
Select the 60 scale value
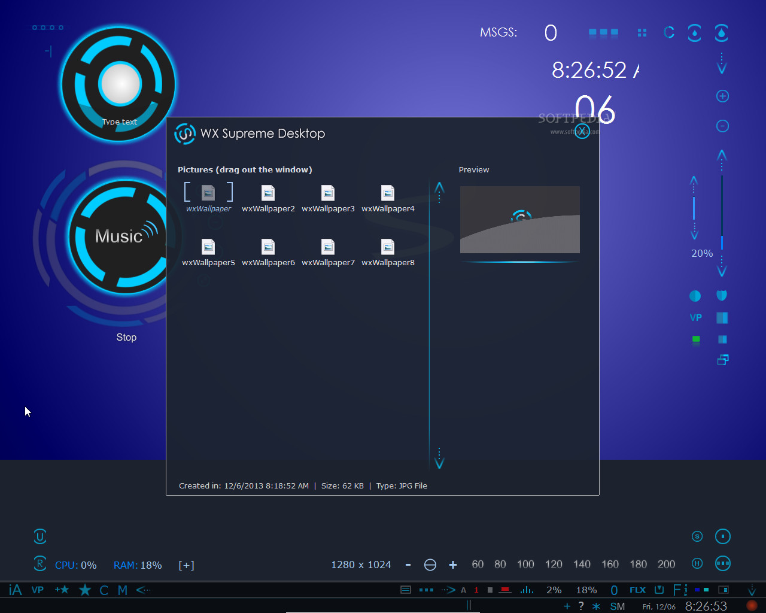(x=478, y=565)
